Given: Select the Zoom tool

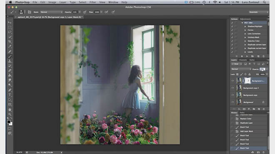Looking at the screenshot, I should [x=10, y=114].
